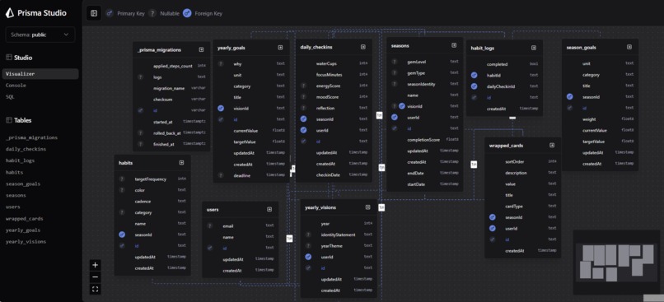Click userId foreign key icon in wrapped_cards

pos(493,229)
